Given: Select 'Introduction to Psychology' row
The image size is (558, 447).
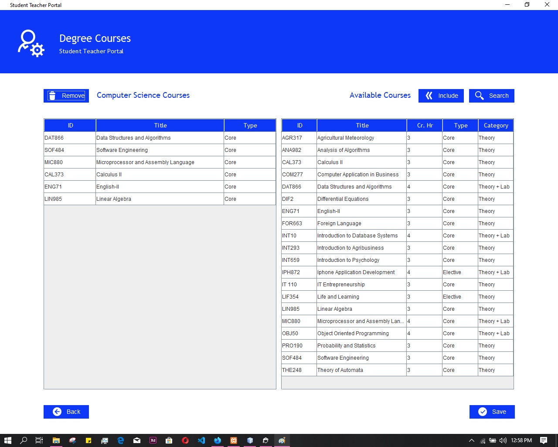Looking at the screenshot, I should point(398,260).
